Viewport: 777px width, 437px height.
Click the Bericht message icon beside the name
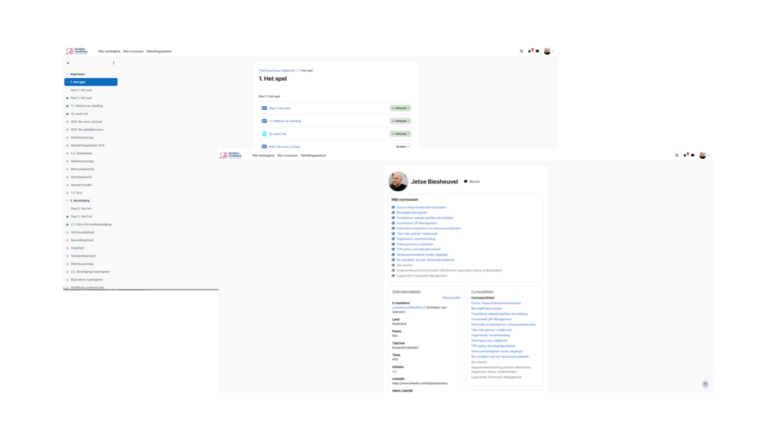[466, 182]
